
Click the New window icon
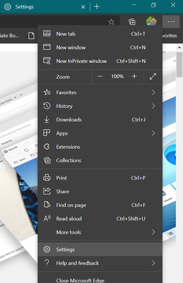pyautogui.click(x=47, y=47)
